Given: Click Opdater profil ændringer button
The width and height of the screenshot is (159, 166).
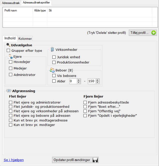Looking at the screenshot, I should (x=75, y=160).
